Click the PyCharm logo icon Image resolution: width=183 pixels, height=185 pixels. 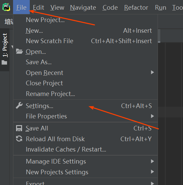(6, 7)
